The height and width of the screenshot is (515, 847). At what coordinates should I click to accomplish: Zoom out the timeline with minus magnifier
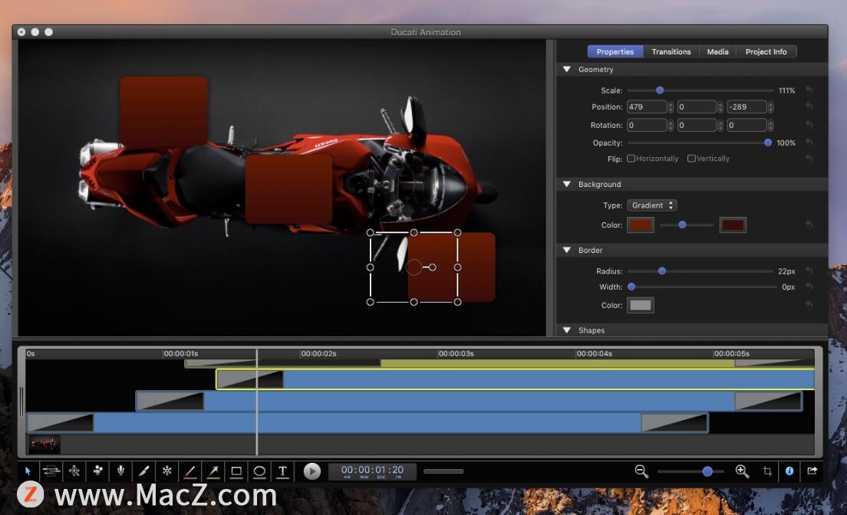pyautogui.click(x=641, y=471)
